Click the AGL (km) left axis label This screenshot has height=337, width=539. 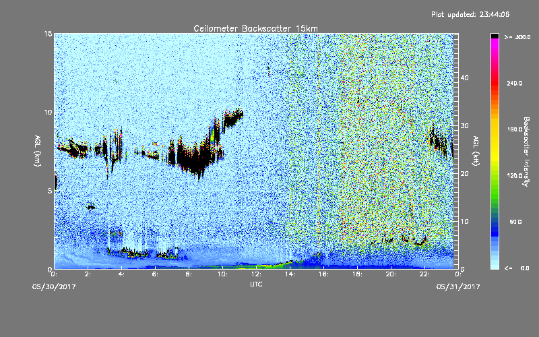tap(38, 150)
